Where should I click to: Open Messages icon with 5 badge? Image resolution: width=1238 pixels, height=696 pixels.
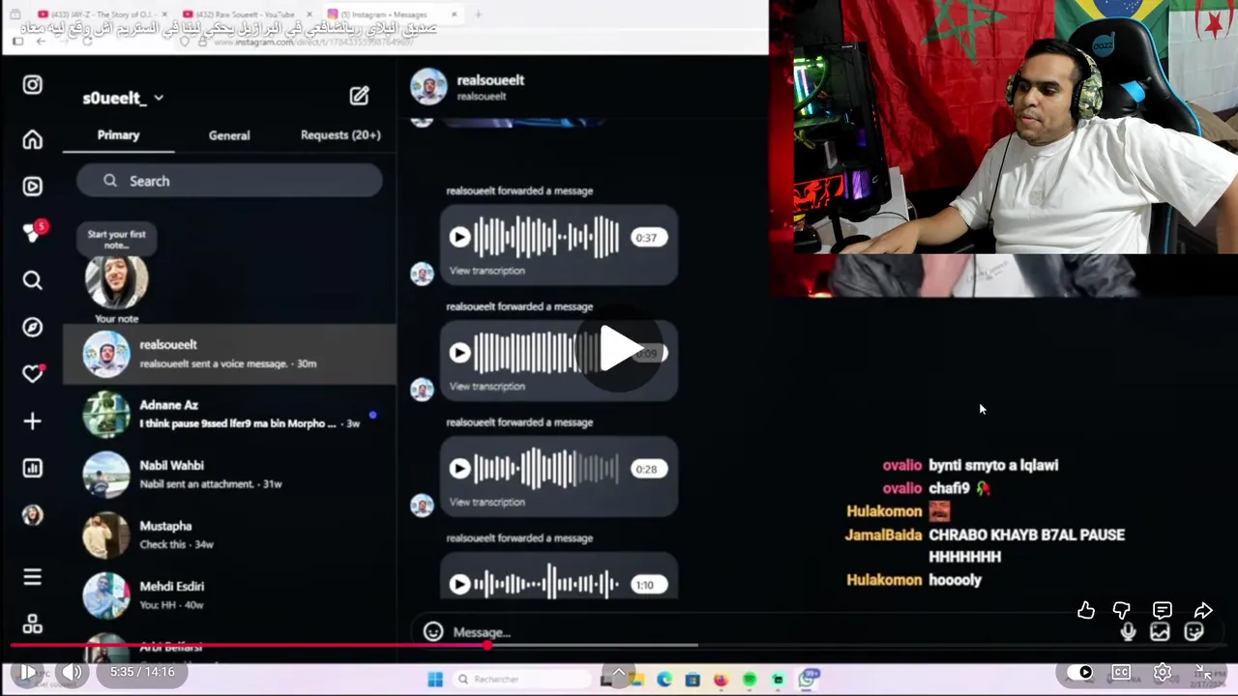[33, 232]
